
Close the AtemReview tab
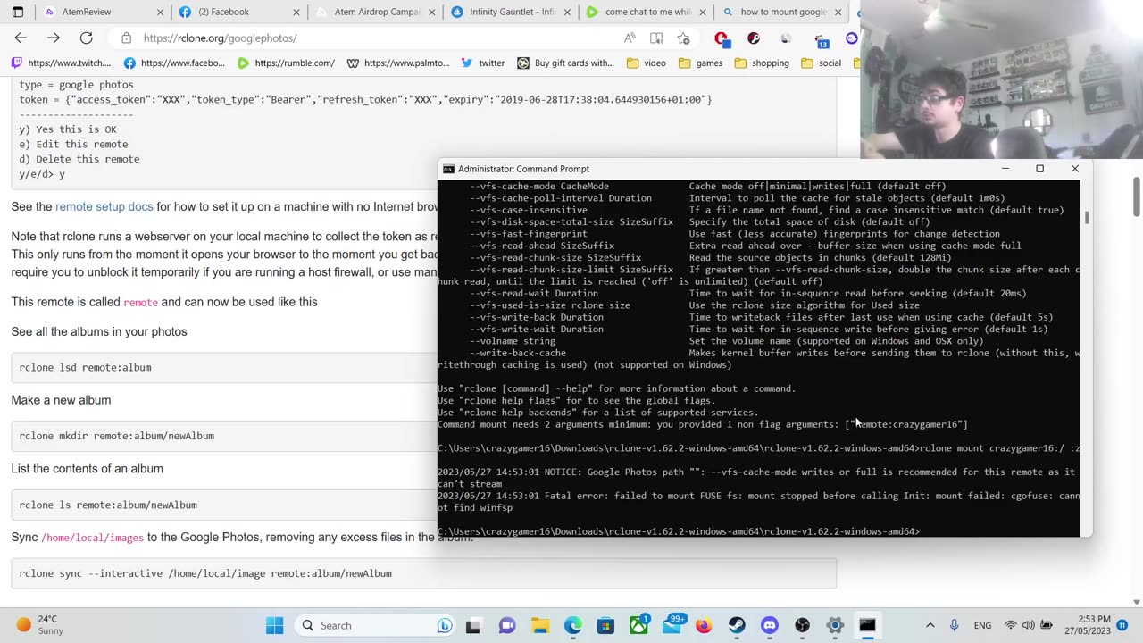coord(161,12)
